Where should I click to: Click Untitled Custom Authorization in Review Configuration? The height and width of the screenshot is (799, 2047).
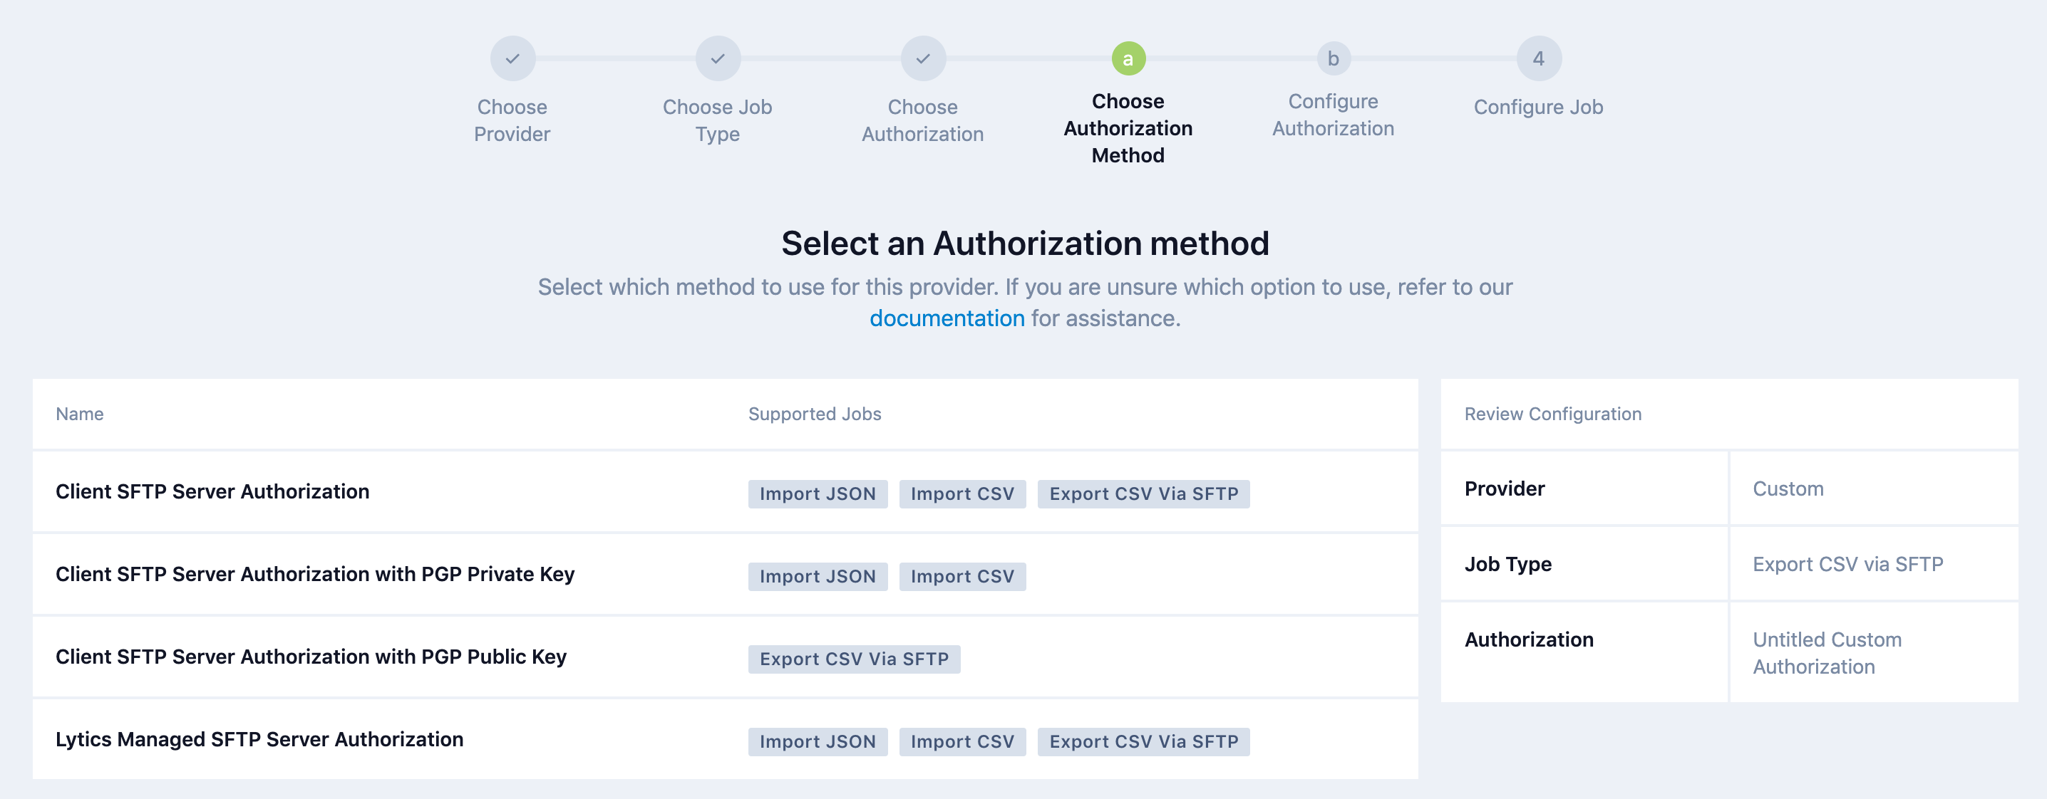[x=1827, y=653]
